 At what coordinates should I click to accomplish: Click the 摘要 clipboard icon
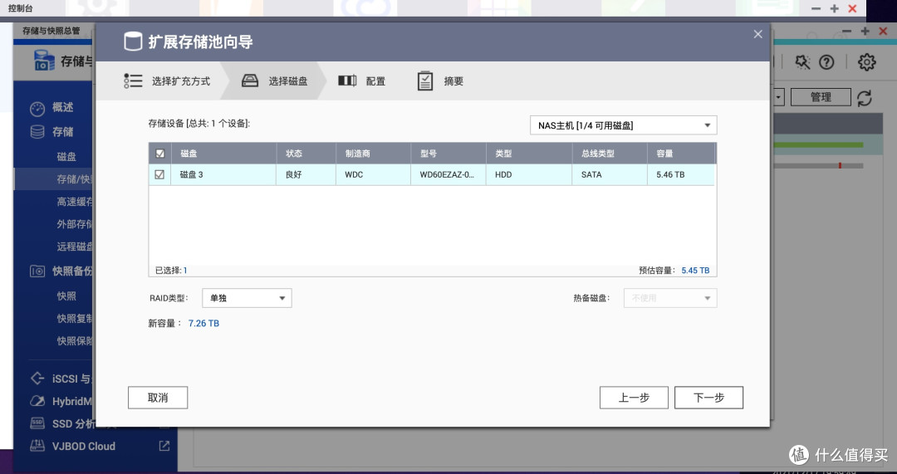tap(425, 81)
